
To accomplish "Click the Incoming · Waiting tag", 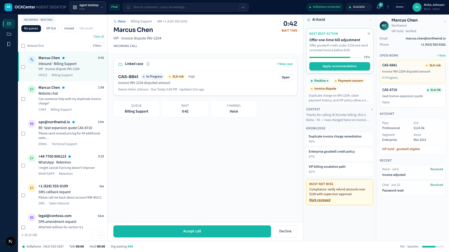I will coord(38,20).
